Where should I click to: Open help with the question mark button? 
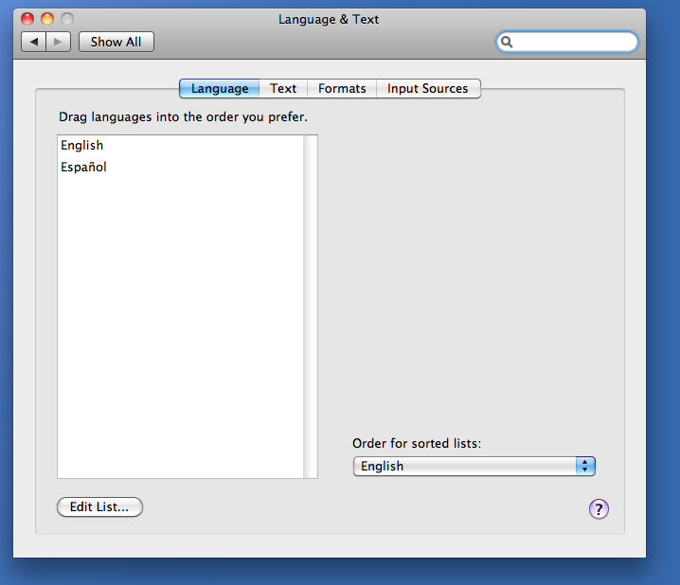click(599, 509)
